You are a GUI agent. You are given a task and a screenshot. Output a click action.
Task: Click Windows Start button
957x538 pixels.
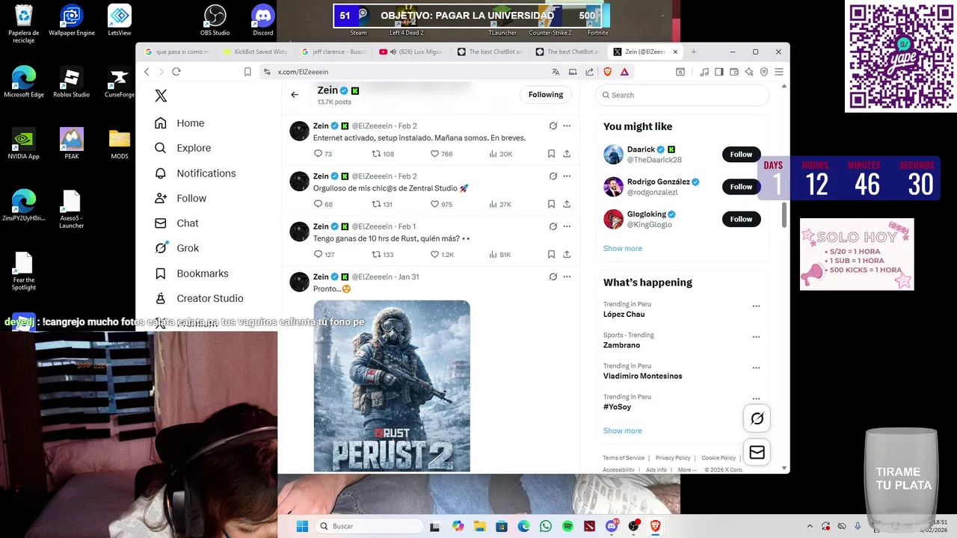coord(302,526)
